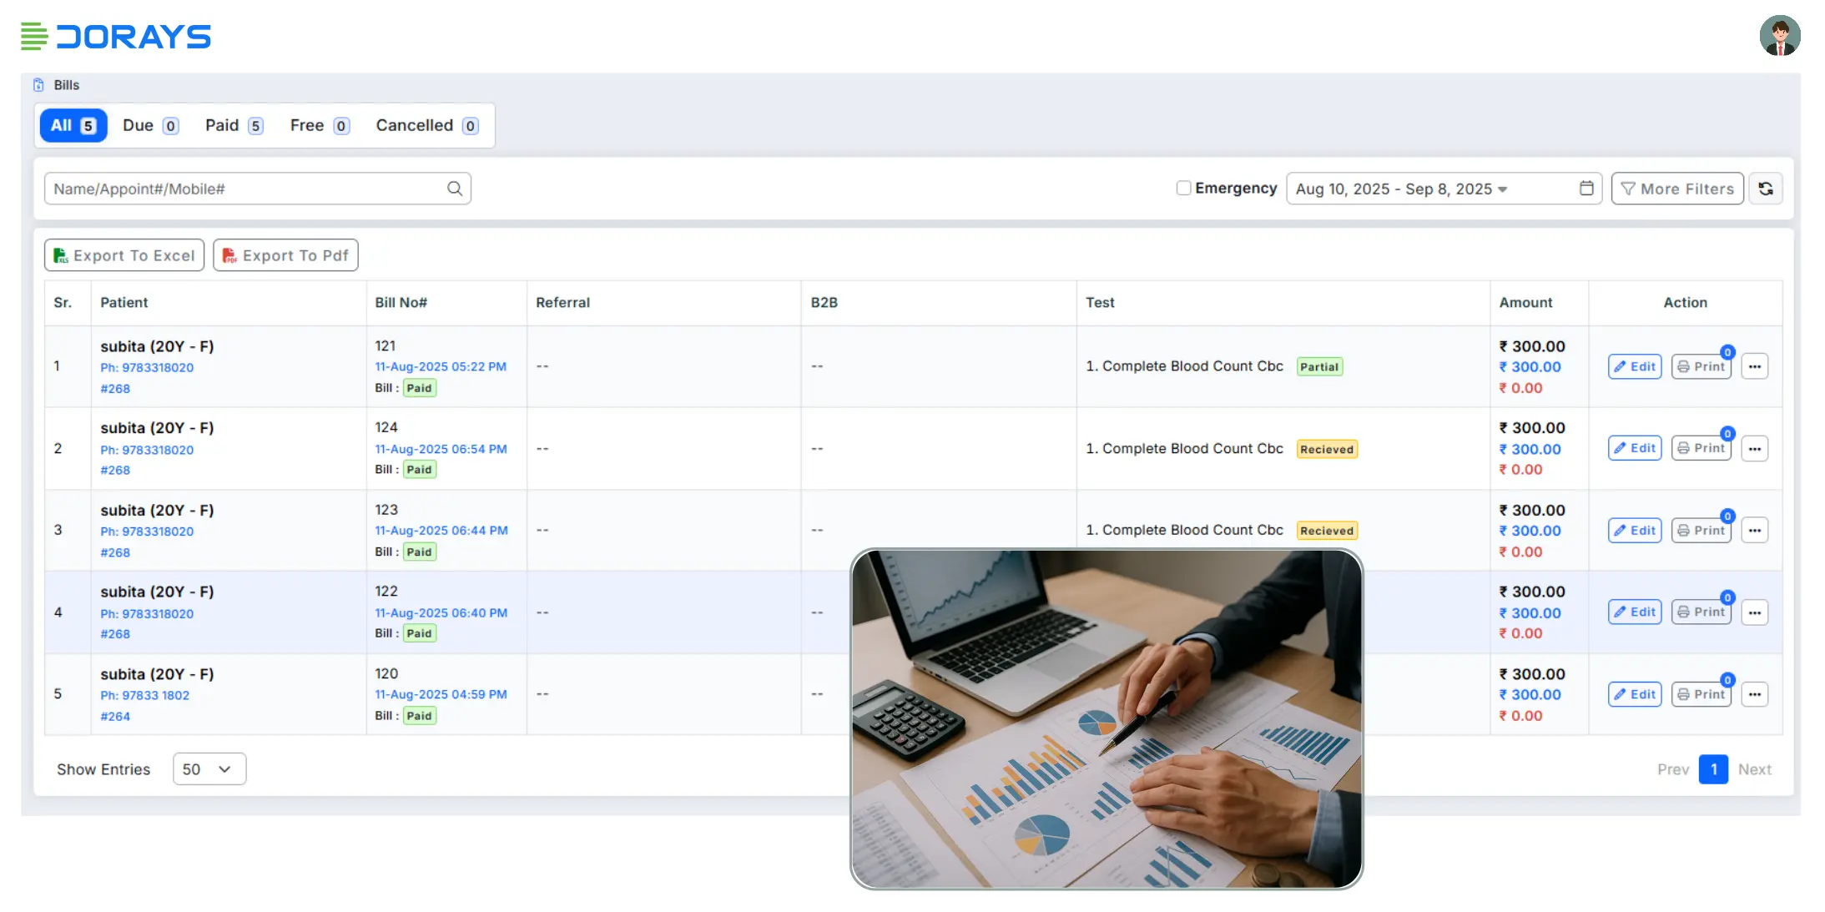Open the user avatar profile menu
The image size is (1825, 912).
[1779, 36]
